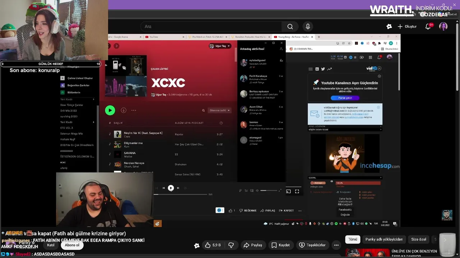The height and width of the screenshot is (258, 460).
Task: Click Planları görün button in vidIQ
Action: pyautogui.click(x=345, y=98)
